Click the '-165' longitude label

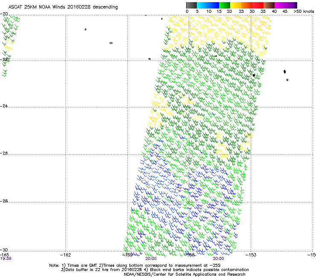(4, 255)
